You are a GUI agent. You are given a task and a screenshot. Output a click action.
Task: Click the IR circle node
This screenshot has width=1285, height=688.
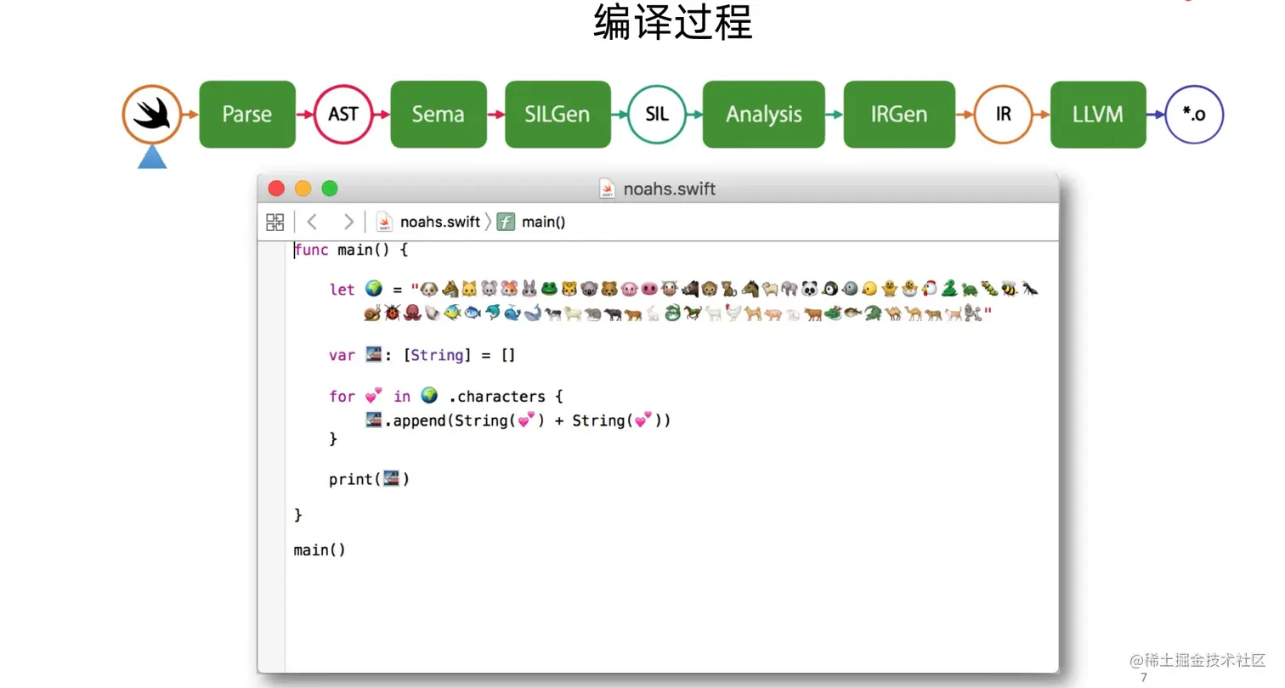[1004, 114]
